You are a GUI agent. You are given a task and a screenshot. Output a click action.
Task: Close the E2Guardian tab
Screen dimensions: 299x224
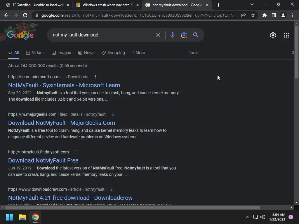coord(68,5)
